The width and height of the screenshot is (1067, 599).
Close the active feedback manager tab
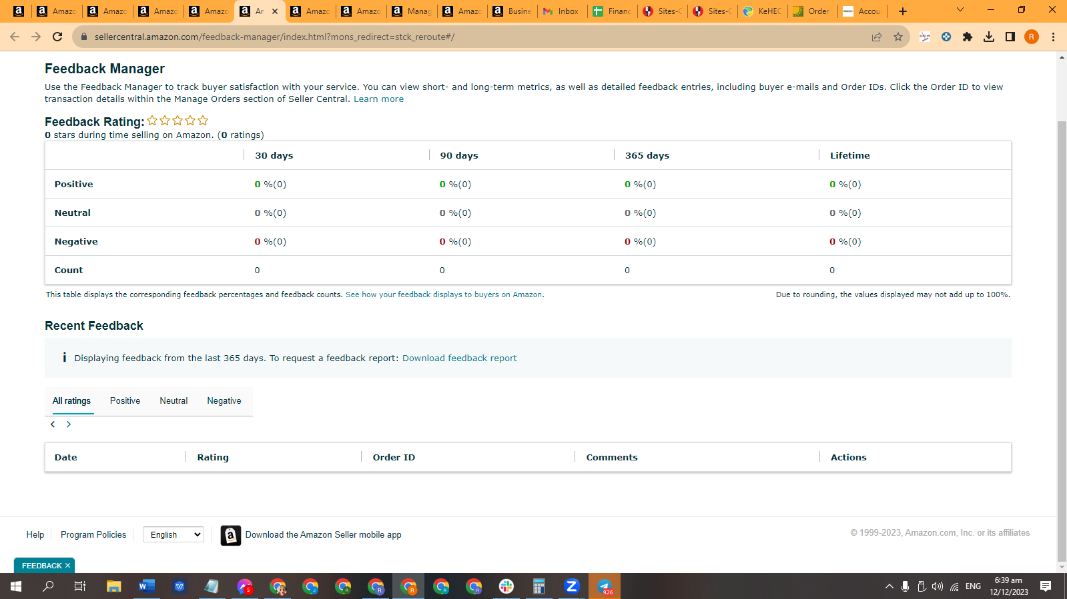[275, 11]
